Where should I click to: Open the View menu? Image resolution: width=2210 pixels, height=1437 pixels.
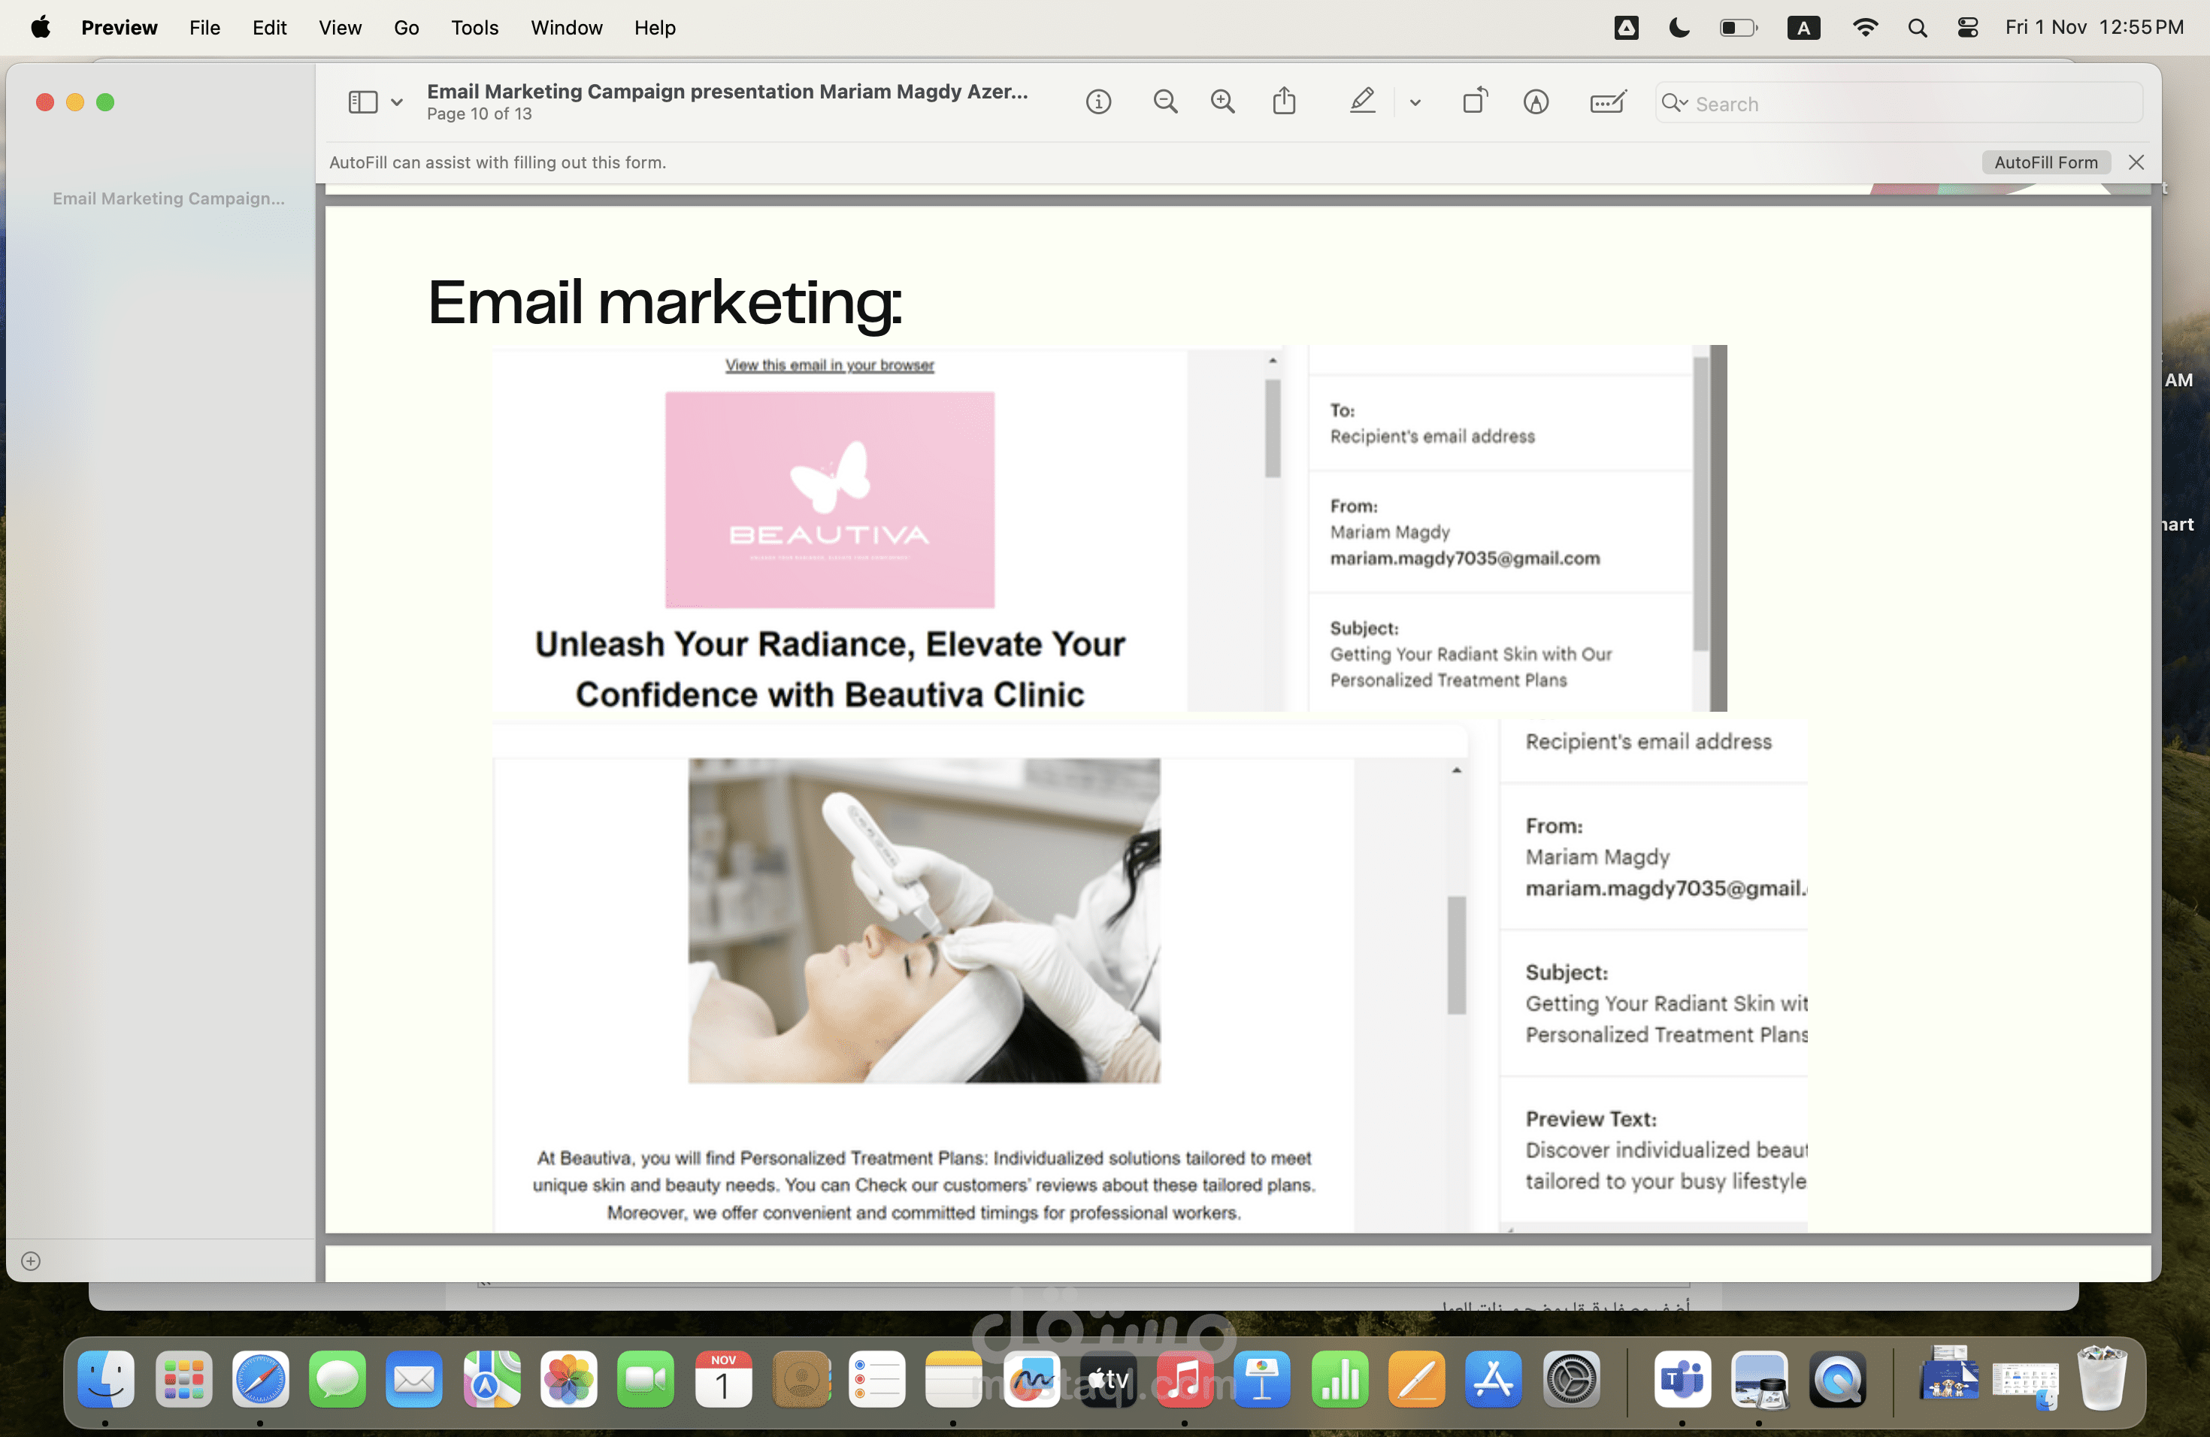click(340, 27)
